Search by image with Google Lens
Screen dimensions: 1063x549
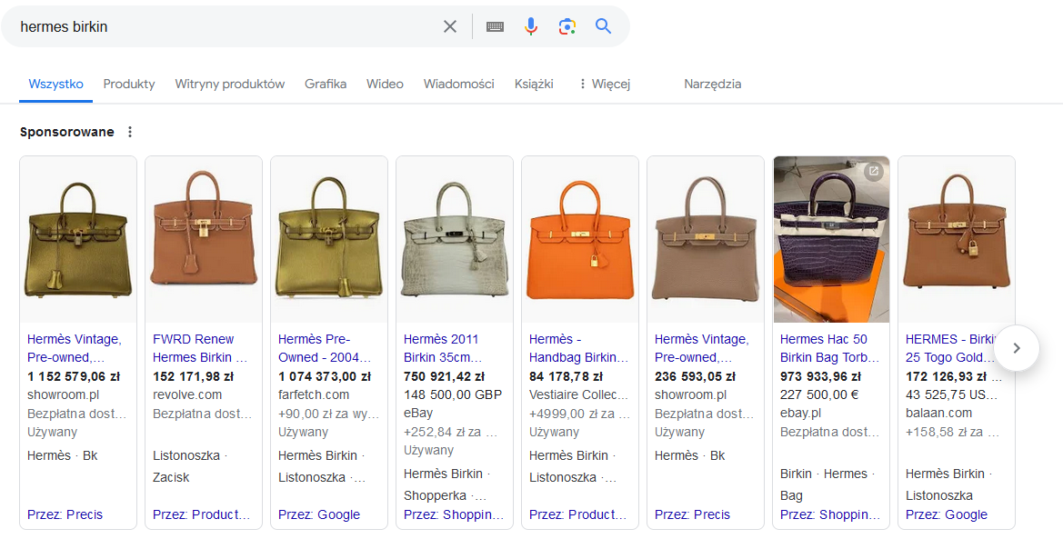[x=567, y=26]
